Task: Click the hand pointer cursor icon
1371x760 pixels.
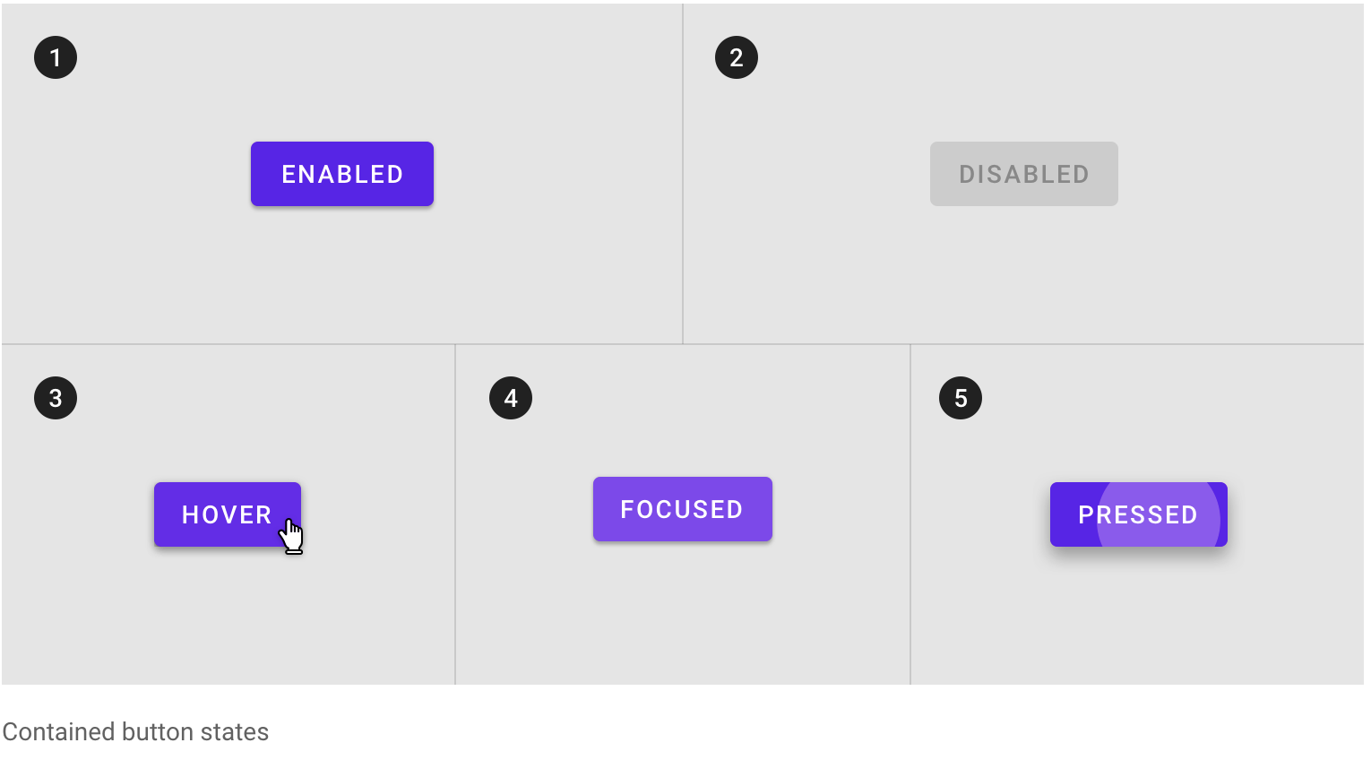Action: coord(291,536)
